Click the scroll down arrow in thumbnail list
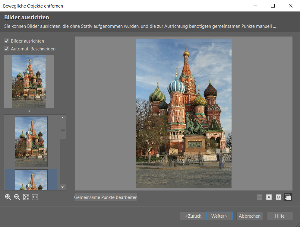 (x=63, y=187)
